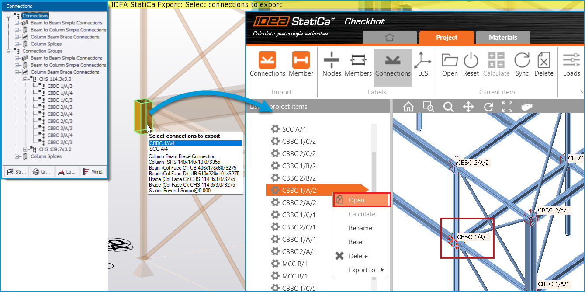Image resolution: width=585 pixels, height=292 pixels.
Task: Click the gear icon beside CBBC 2/B/2
Action: coord(275,178)
